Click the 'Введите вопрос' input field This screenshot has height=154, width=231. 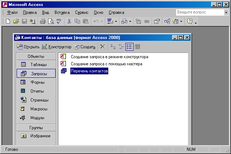(200, 12)
